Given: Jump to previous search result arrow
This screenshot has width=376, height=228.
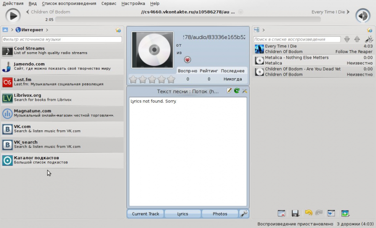Looking at the screenshot, I should [357, 39].
